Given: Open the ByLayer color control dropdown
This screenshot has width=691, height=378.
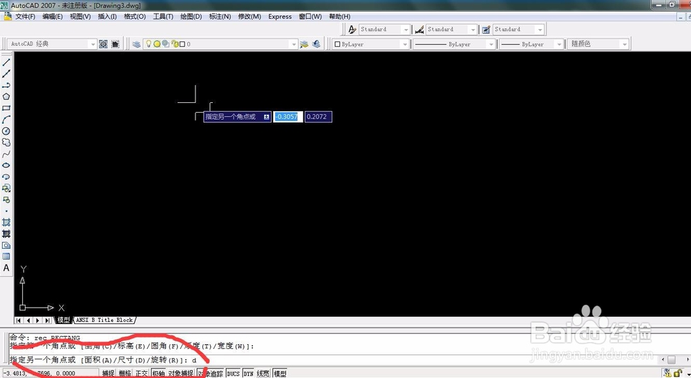Looking at the screenshot, I should (404, 44).
